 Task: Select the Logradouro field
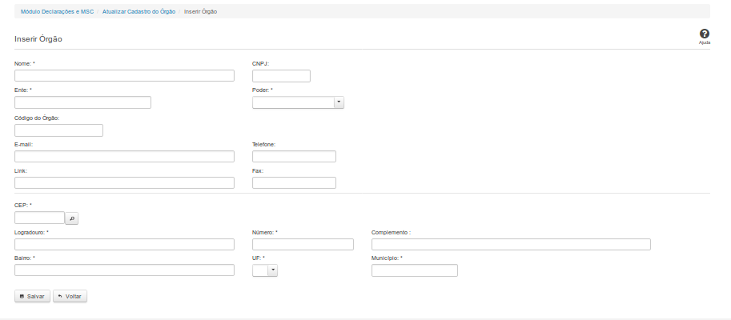click(124, 245)
